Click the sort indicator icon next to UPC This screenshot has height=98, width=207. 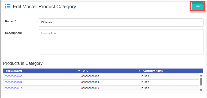click(139, 71)
